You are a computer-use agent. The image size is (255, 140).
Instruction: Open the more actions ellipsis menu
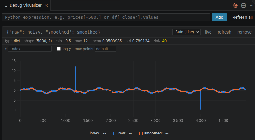click(x=251, y=6)
